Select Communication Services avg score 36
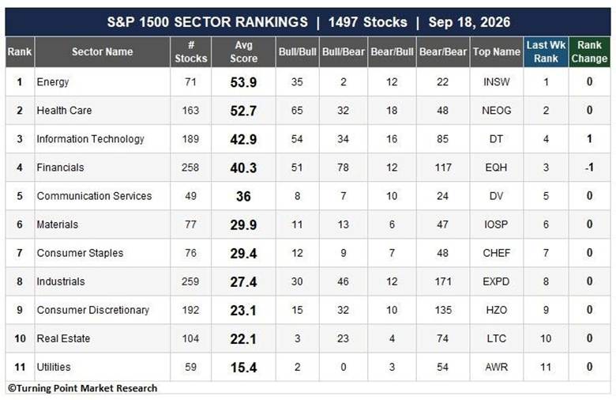 pos(243,196)
